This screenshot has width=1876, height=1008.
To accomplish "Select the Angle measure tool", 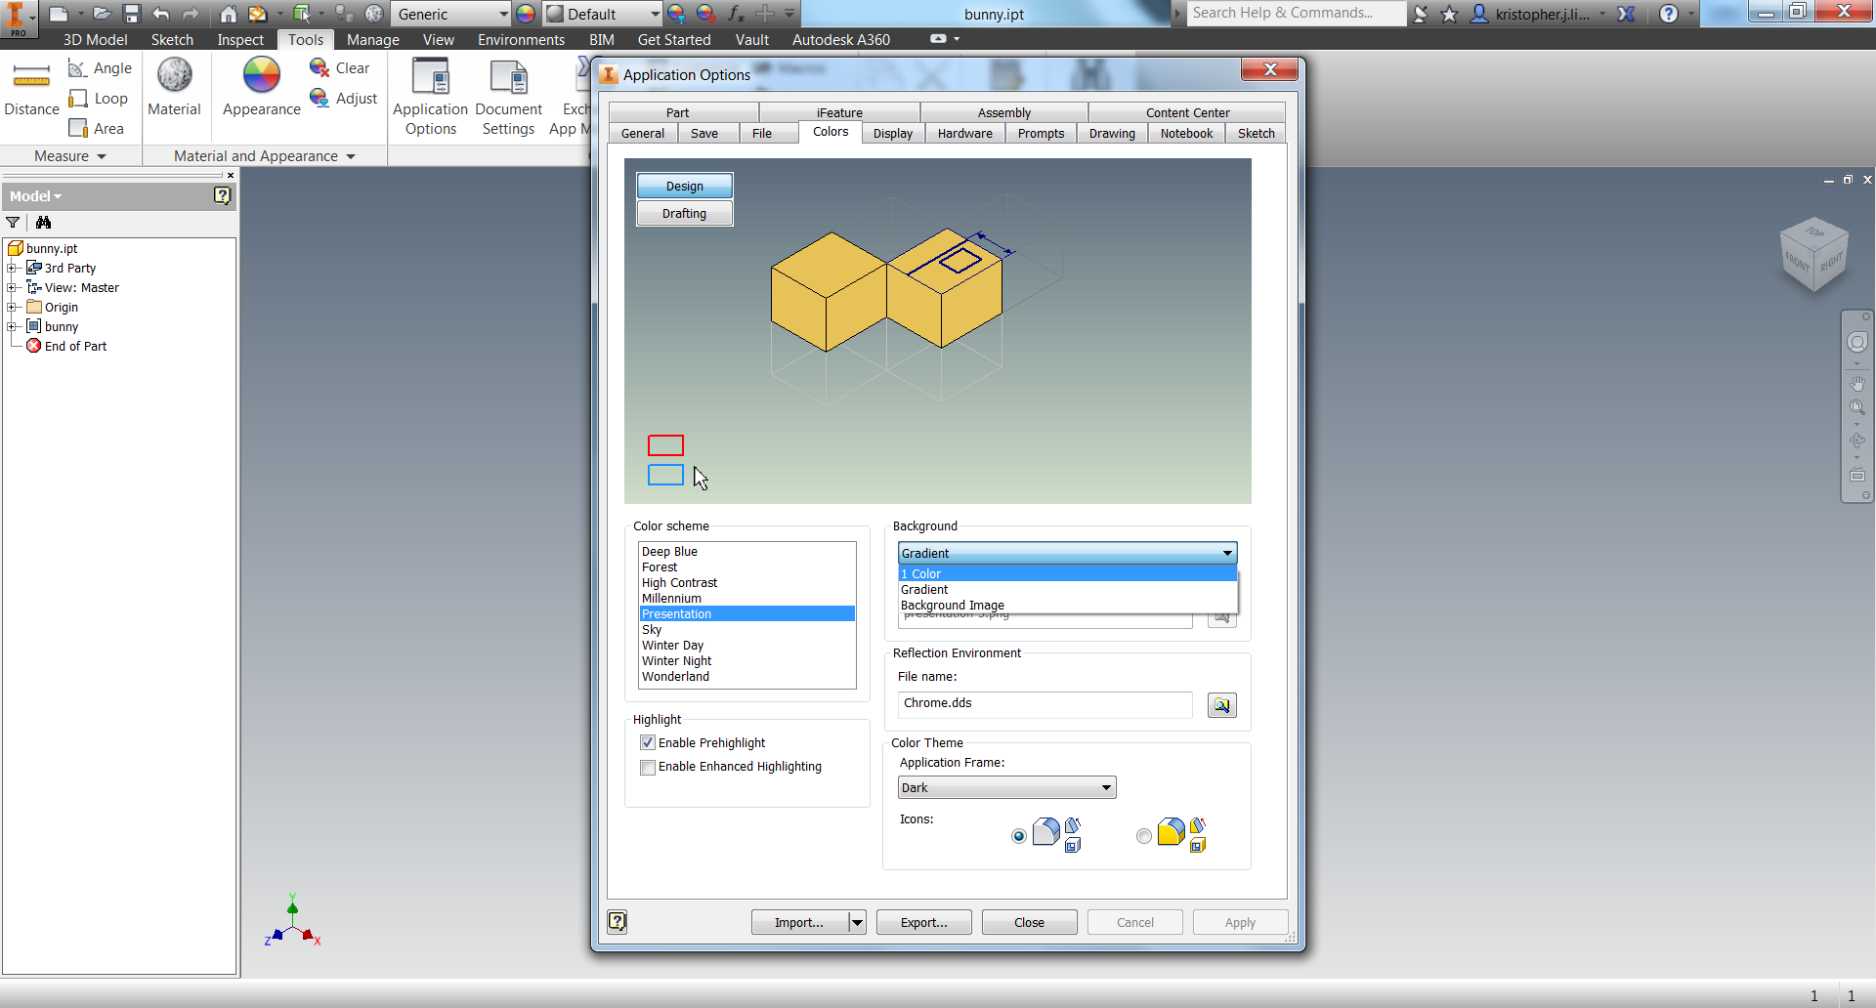I will point(98,67).
